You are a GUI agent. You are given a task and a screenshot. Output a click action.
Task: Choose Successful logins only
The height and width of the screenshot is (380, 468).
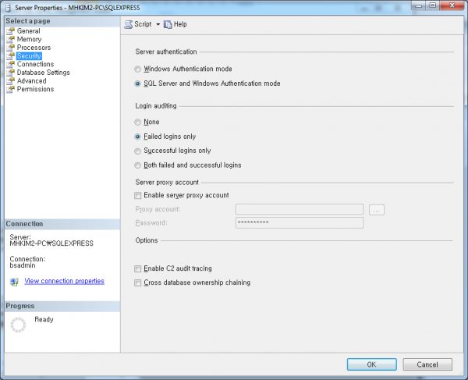pos(138,151)
